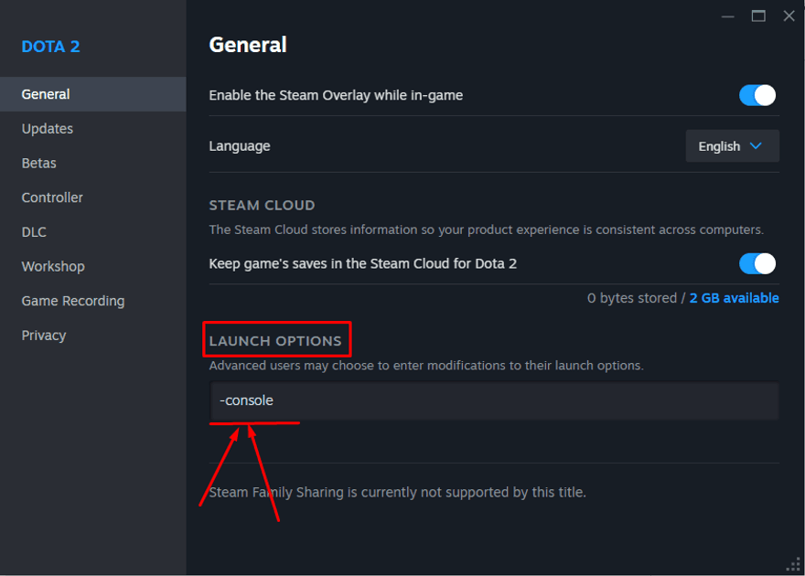The width and height of the screenshot is (805, 576).
Task: Click the 2 GB available link
Action: click(x=734, y=297)
